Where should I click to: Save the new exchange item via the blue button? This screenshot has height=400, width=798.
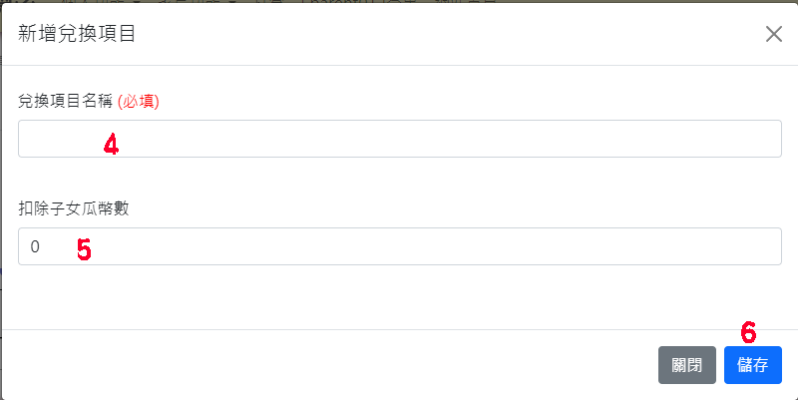(x=753, y=365)
